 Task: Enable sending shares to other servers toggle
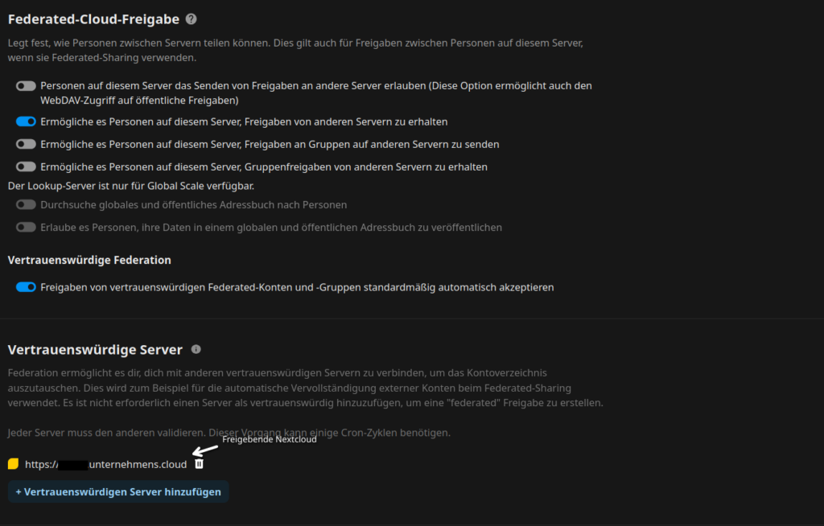coord(26,85)
